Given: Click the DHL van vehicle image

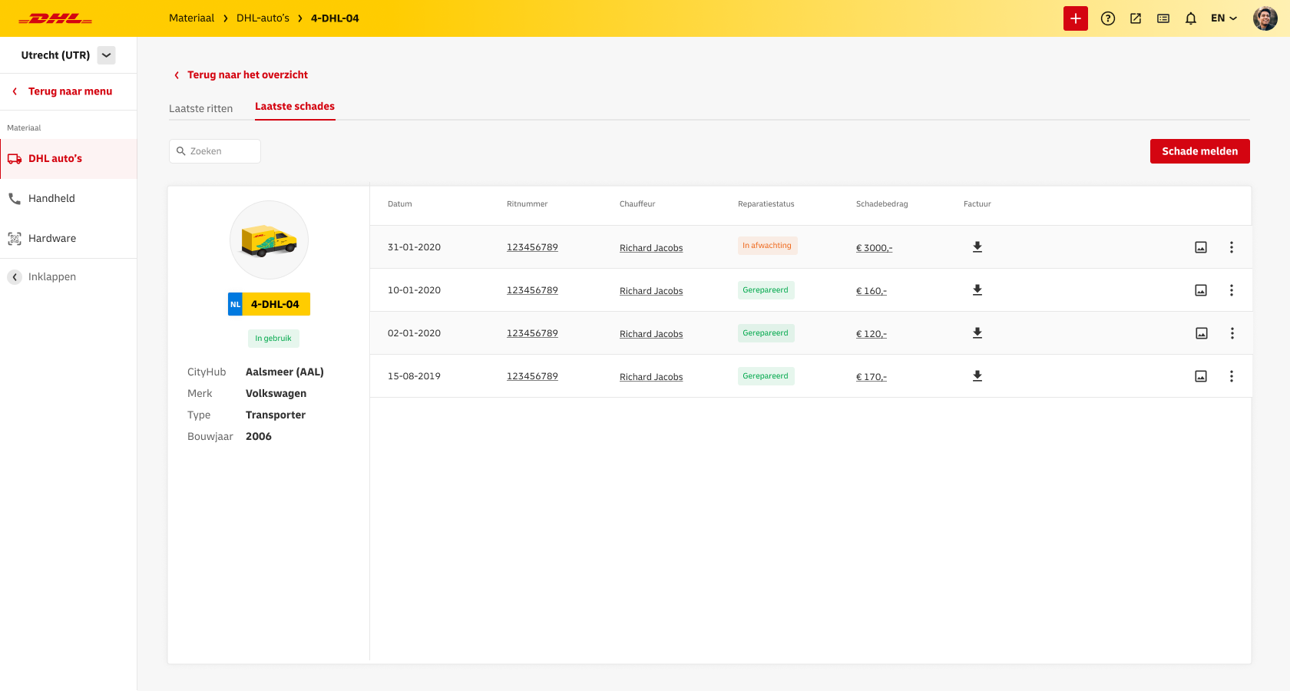Looking at the screenshot, I should click(270, 240).
